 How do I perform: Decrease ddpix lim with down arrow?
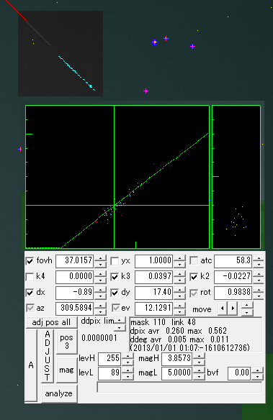120,327
